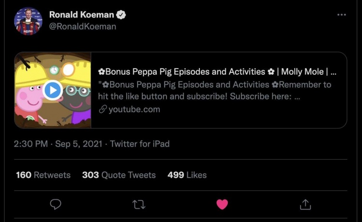View the 303 Quote Tweets list
Image resolution: width=362 pixels, height=222 pixels.
click(119, 175)
